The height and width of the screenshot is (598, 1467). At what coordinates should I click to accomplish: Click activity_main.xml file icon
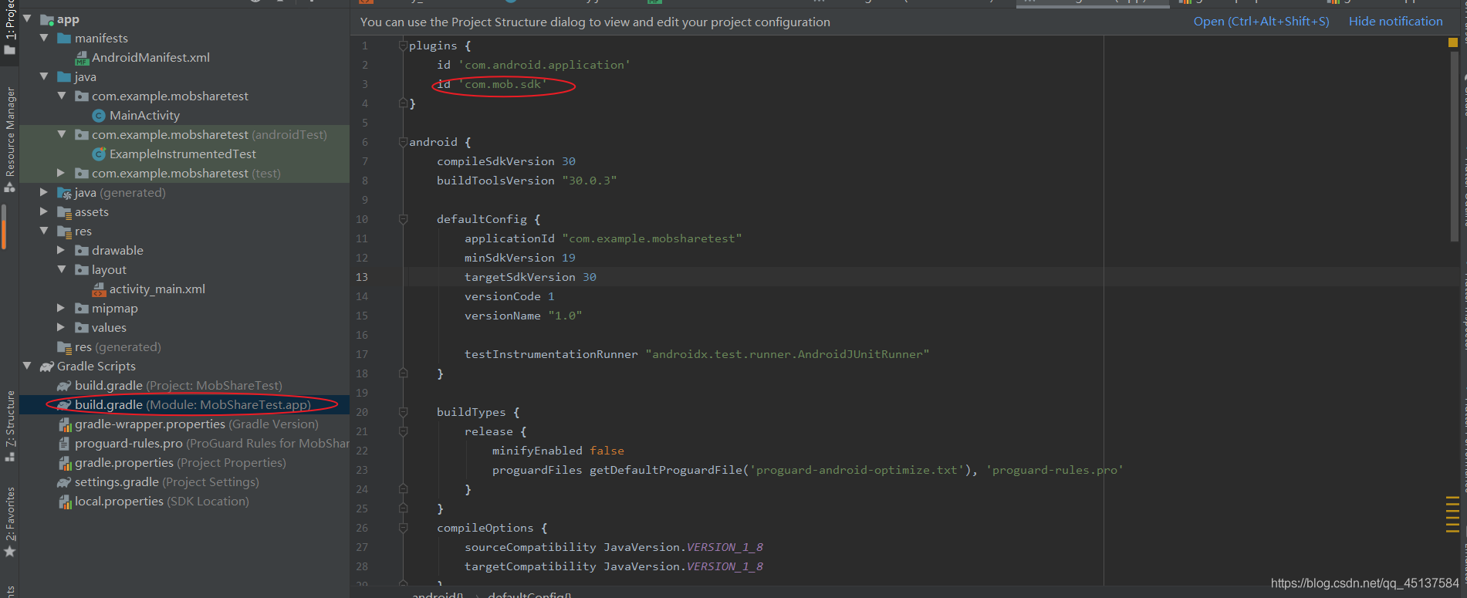click(99, 289)
